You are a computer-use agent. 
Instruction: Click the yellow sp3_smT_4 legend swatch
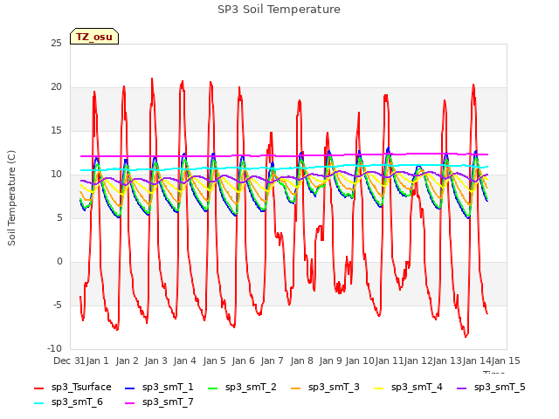[378, 388]
